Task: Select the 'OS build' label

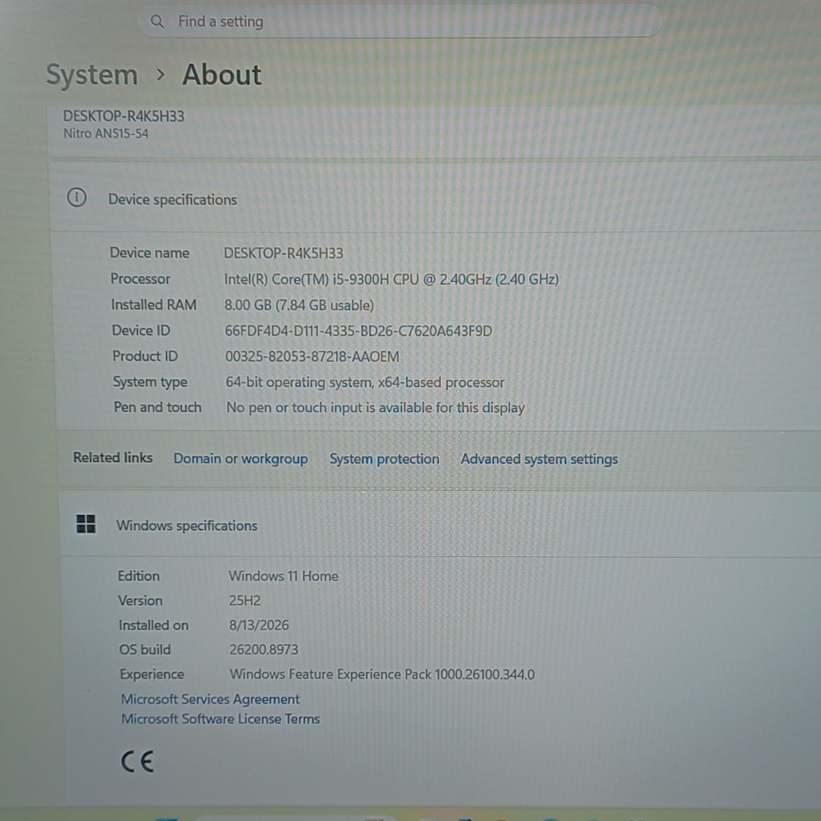Action: (x=145, y=649)
